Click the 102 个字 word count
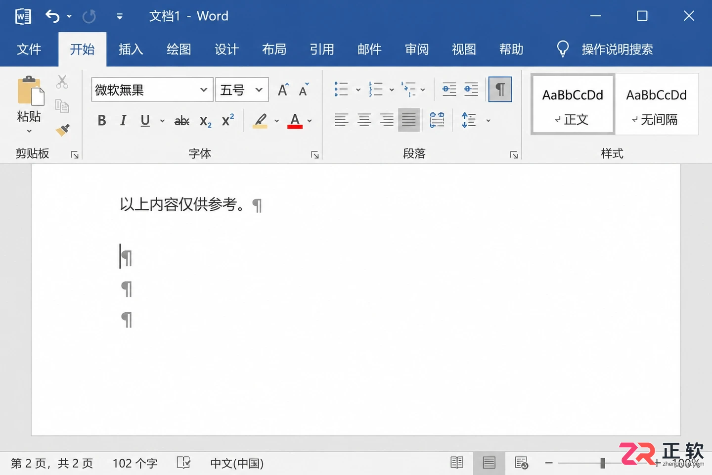The image size is (712, 475). pyautogui.click(x=135, y=464)
